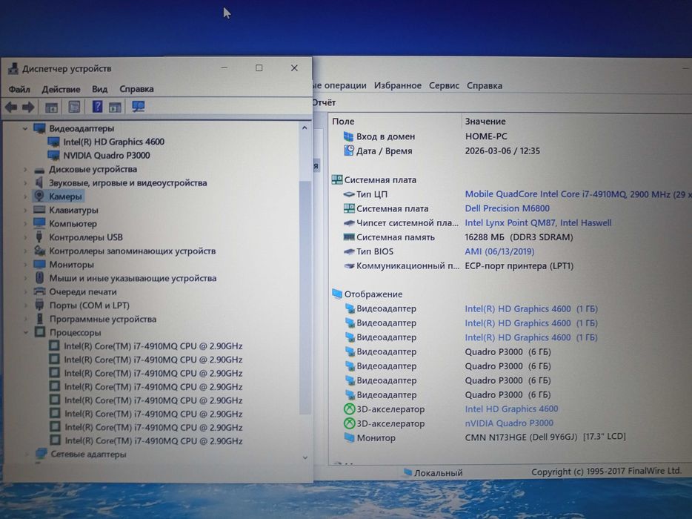Click the Отчёт button in AIDA64 toolbar
This screenshot has height=519, width=692.
point(324,102)
